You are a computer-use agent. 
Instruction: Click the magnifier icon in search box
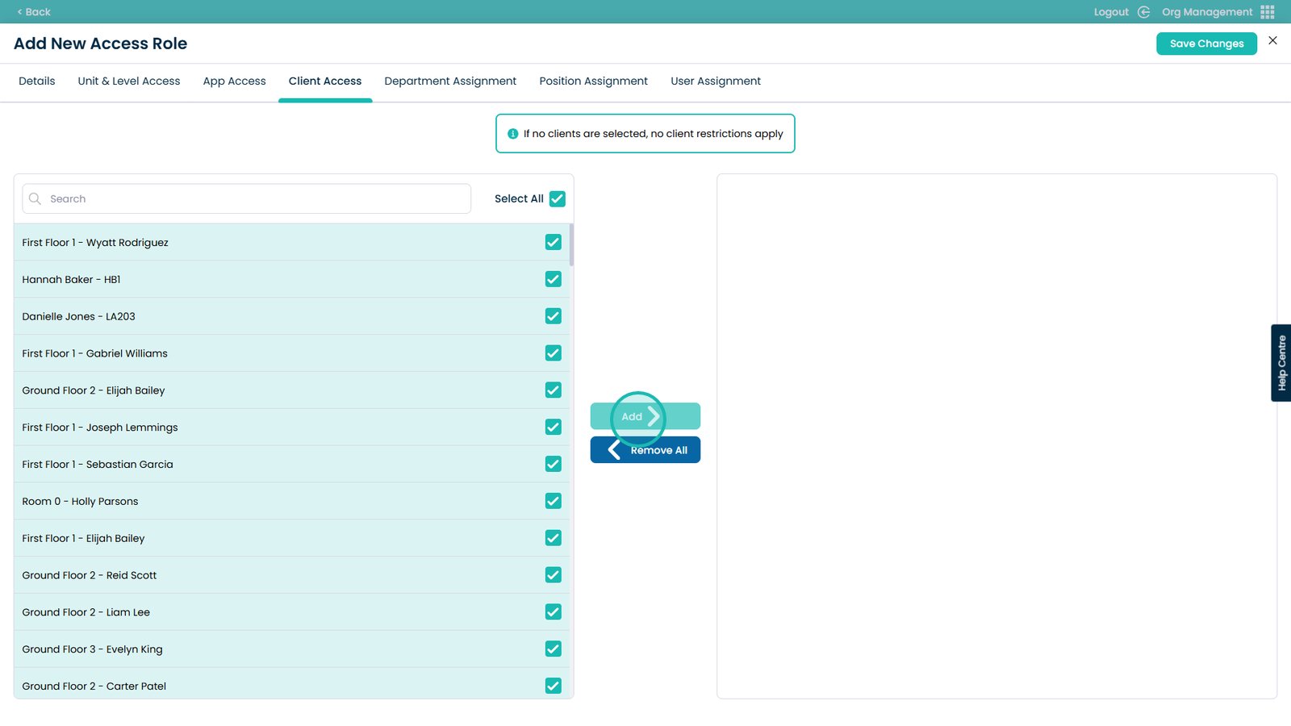(35, 199)
